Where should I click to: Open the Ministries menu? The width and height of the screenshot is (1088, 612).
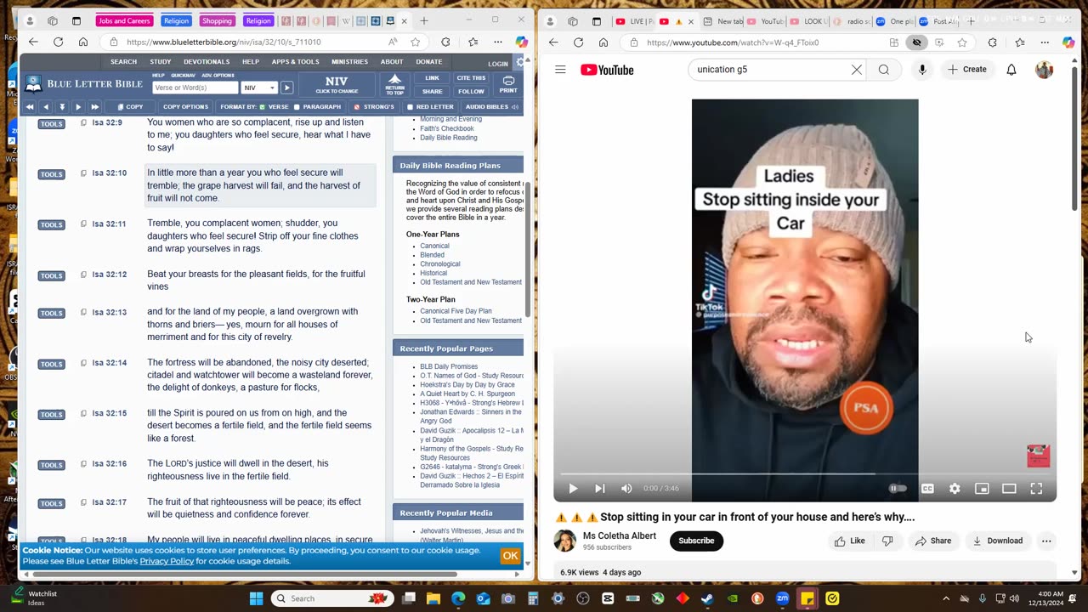click(349, 61)
